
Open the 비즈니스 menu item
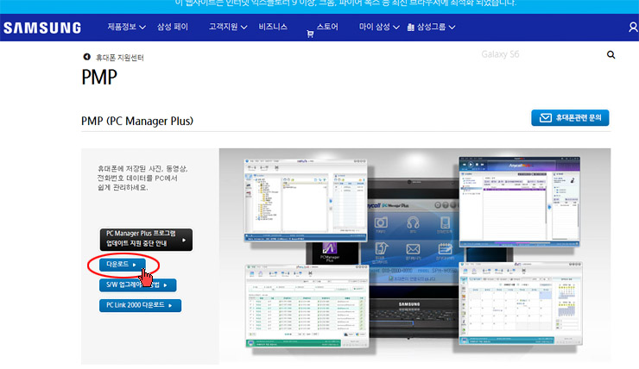273,27
